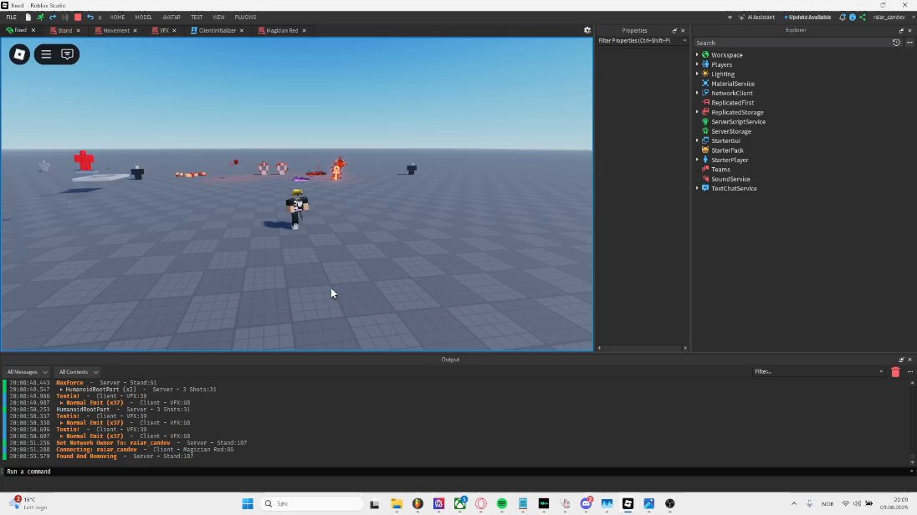917x515 pixels.
Task: Open the All Messages dropdown in Output
Action: tap(27, 372)
